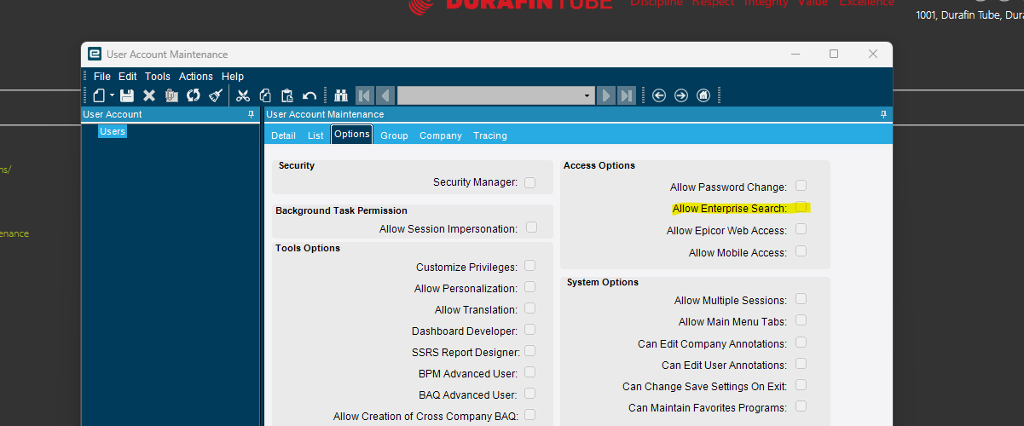
Task: Go to the first record
Action: click(364, 95)
